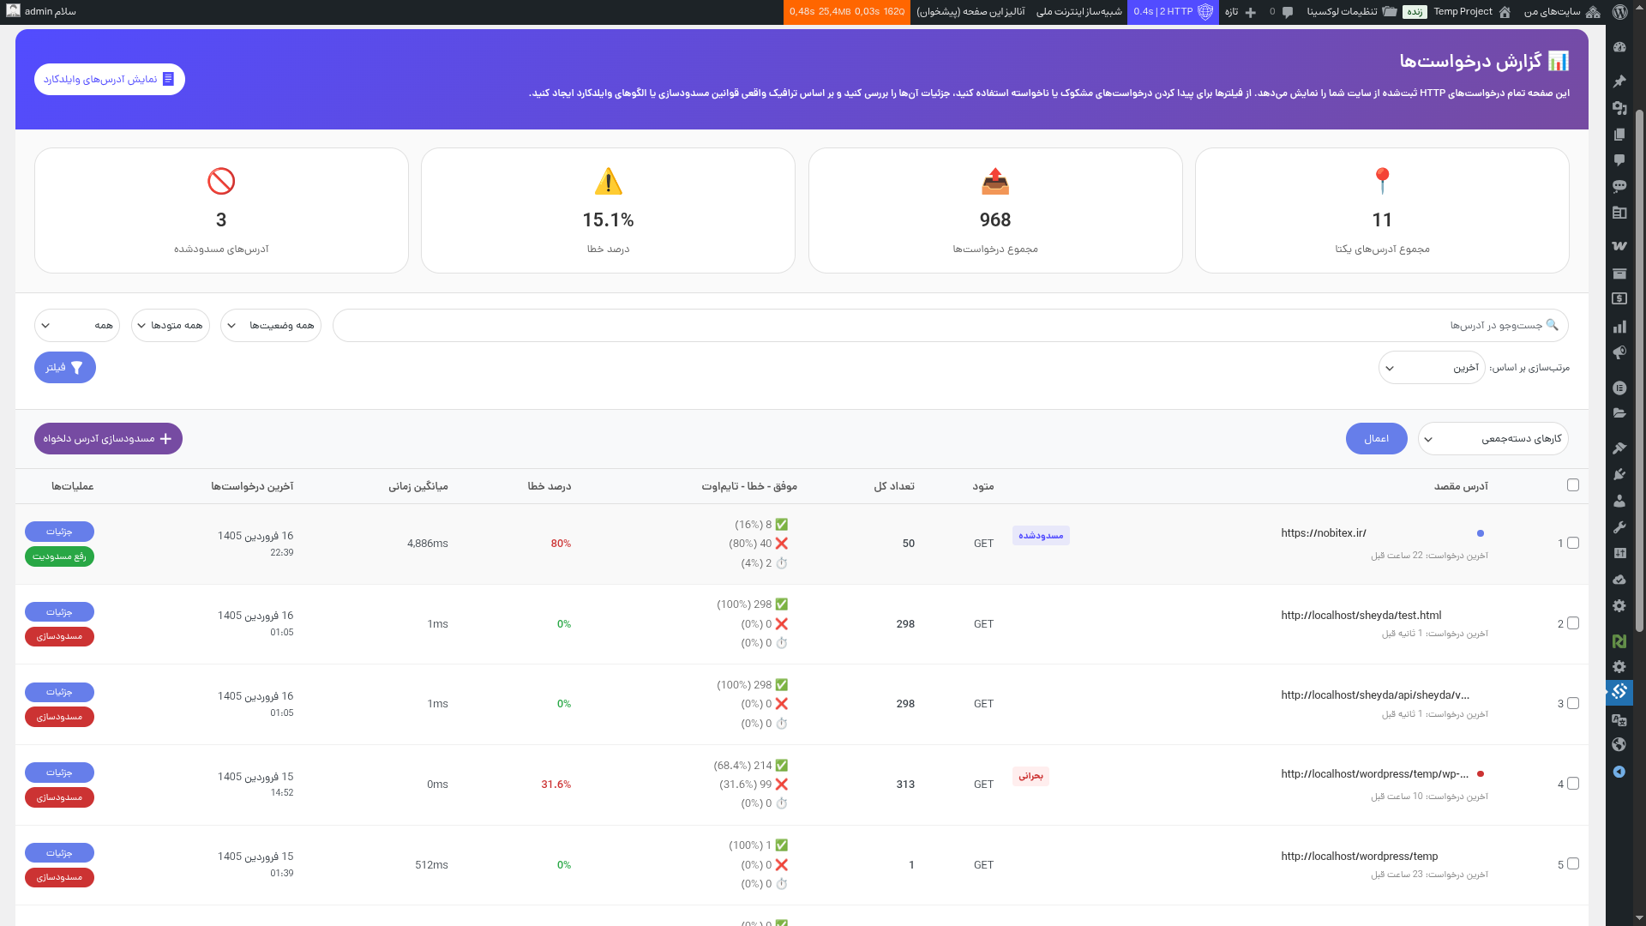Open شبیه‌ساز اینترنت ملی admin bar item
1646x926 pixels.
tap(1078, 12)
